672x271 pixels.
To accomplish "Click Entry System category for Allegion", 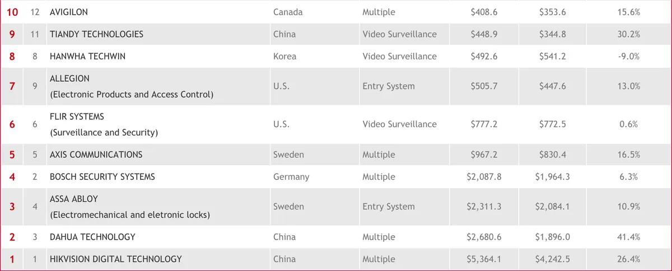I will [x=389, y=86].
